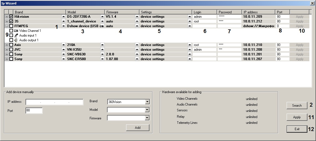Click the Add button
This screenshot has height=141, width=316.
[137, 128]
